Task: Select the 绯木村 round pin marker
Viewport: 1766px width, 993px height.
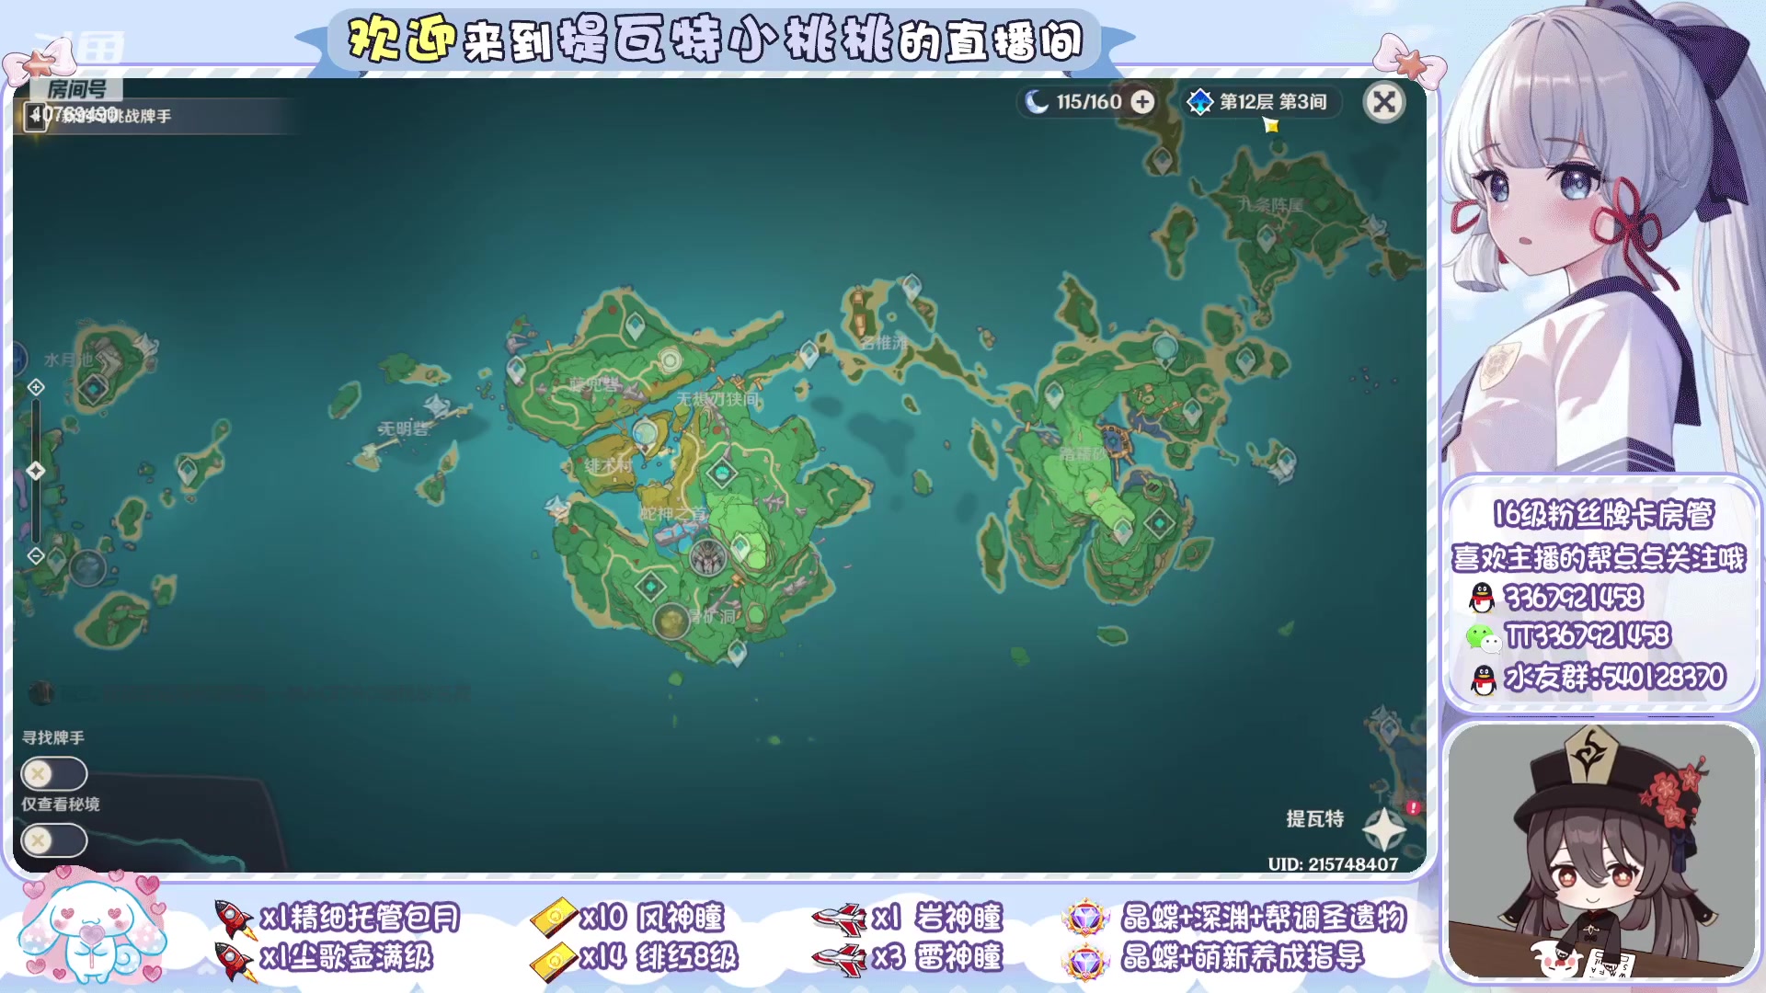Action: 646,432
